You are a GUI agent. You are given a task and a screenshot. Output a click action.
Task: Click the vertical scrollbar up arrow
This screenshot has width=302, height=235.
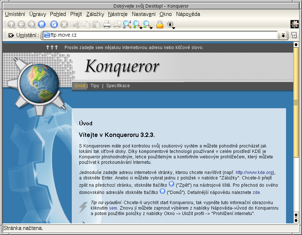pos(296,45)
